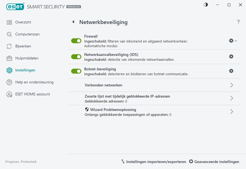The width and height of the screenshot is (246, 169).
Task: Toggle Netwerkaanvalbeveiliging (IDS) off
Action: 76,57
